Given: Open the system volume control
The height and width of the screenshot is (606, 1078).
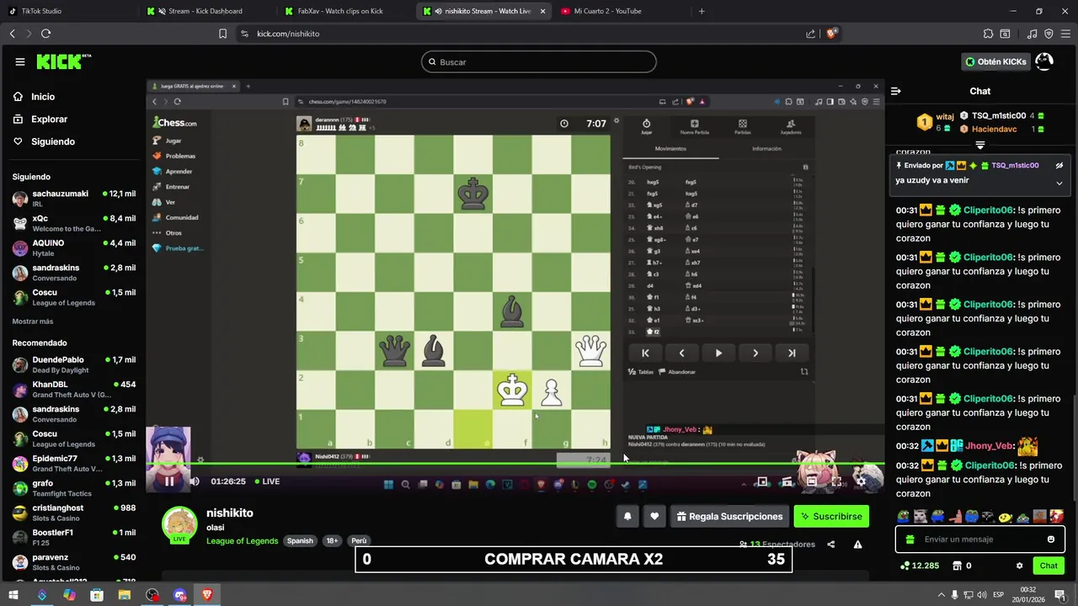Looking at the screenshot, I should coord(982,595).
